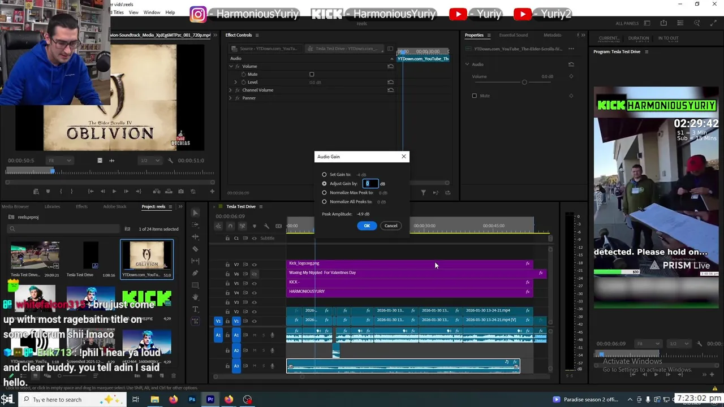Image resolution: width=724 pixels, height=407 pixels.
Task: Select the Type tool
Action: pyautogui.click(x=196, y=309)
